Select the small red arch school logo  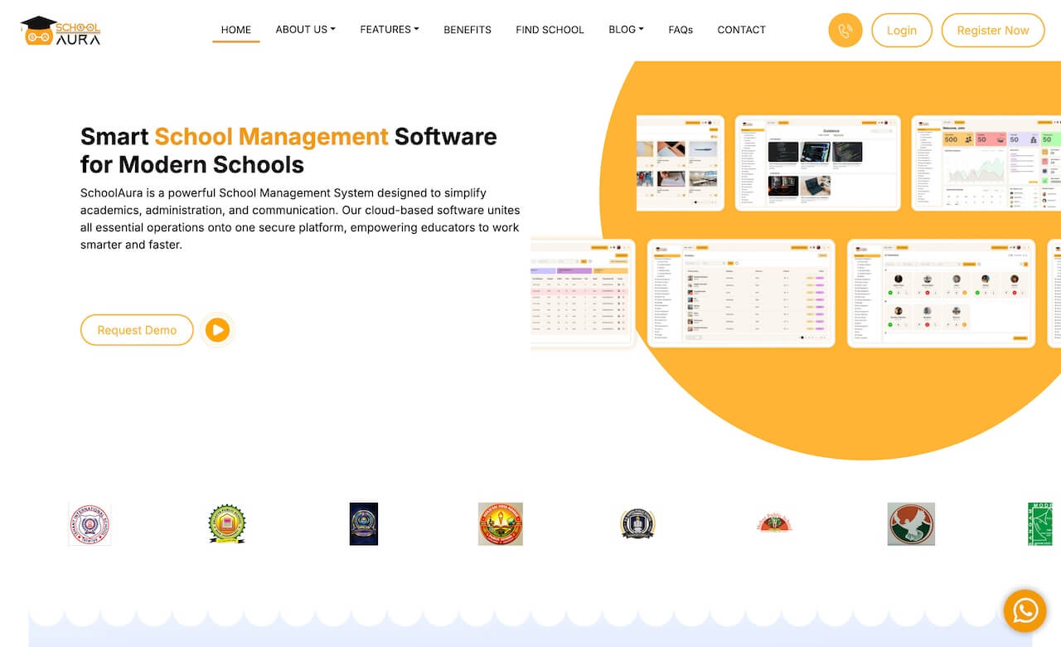pos(774,523)
